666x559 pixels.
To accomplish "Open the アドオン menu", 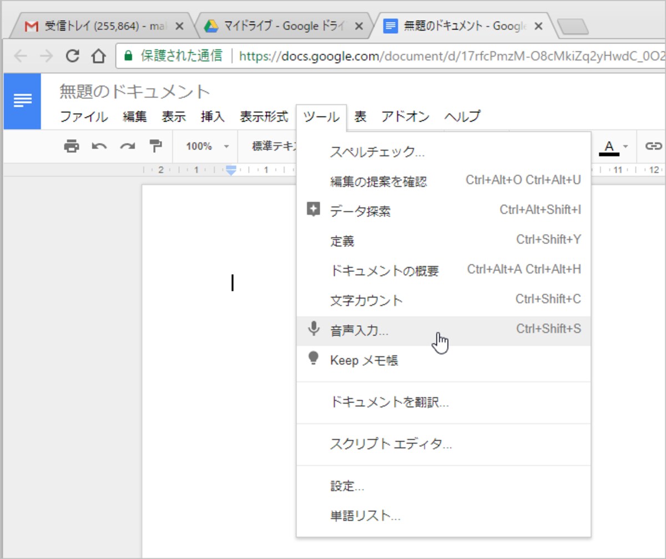I will [x=405, y=117].
